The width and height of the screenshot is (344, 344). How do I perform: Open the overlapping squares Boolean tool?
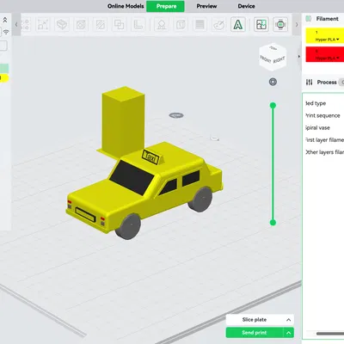click(119, 25)
